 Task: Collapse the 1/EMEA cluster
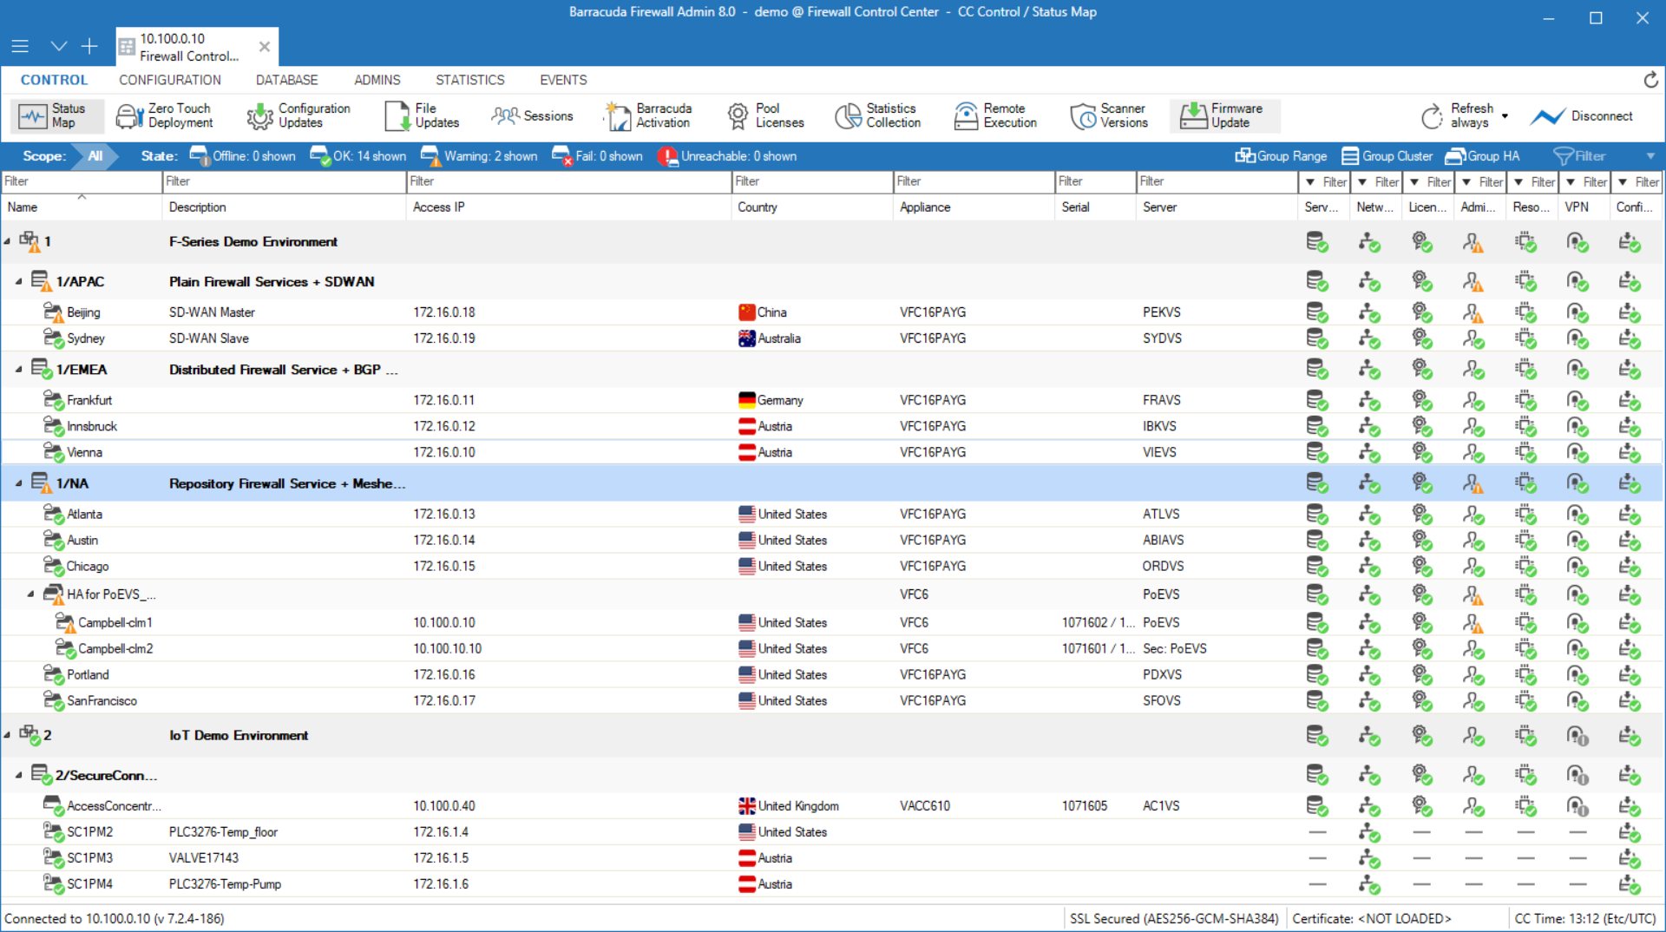(x=19, y=369)
